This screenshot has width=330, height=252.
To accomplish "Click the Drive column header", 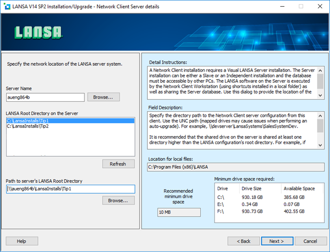I will pyautogui.click(x=227, y=189).
